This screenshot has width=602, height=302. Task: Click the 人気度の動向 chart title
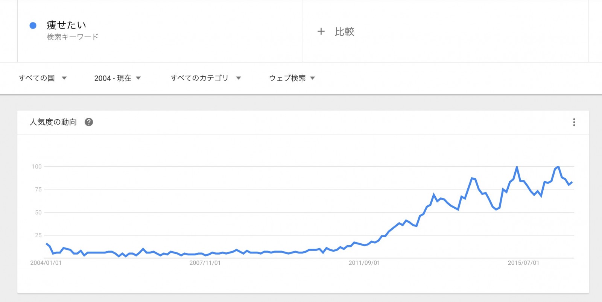53,122
